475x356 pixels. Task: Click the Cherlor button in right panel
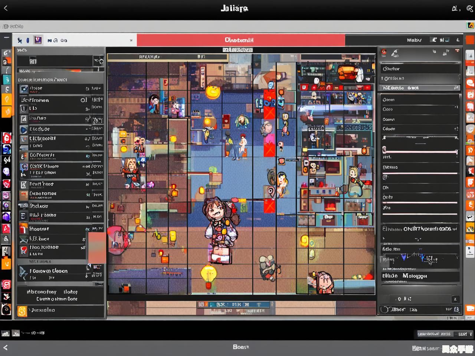[419, 69]
